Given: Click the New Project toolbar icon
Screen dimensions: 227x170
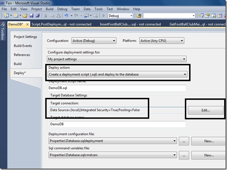Looking at the screenshot, I should click(x=6, y=15).
